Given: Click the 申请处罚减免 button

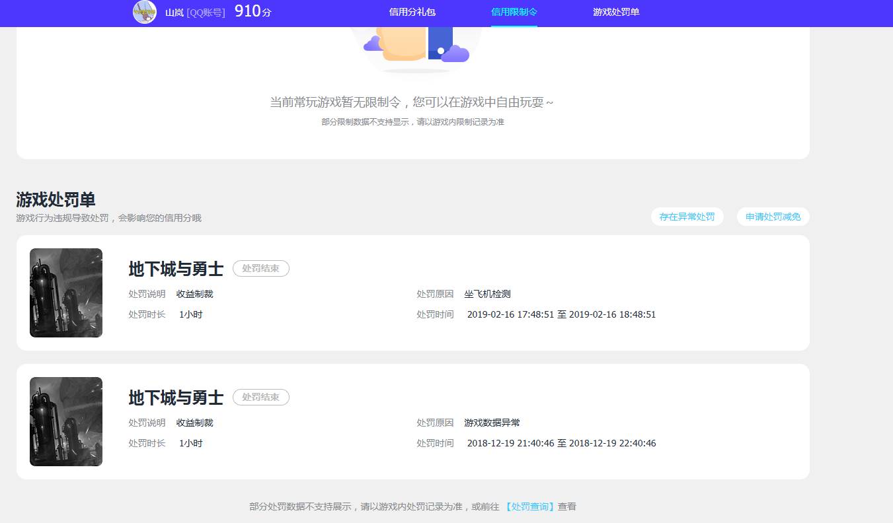Looking at the screenshot, I should pyautogui.click(x=773, y=217).
